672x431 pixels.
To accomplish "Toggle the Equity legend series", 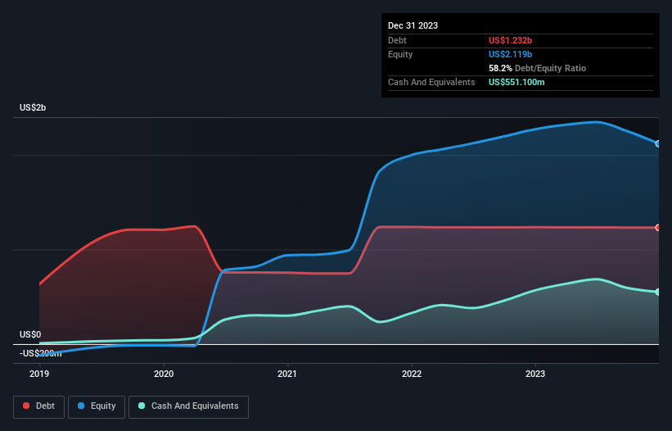I will [x=97, y=406].
